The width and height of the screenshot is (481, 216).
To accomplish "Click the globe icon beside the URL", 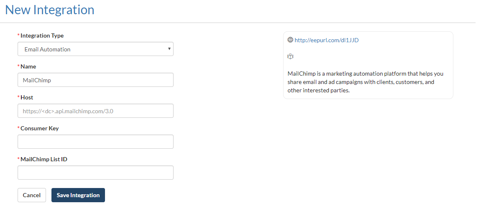I will point(290,40).
